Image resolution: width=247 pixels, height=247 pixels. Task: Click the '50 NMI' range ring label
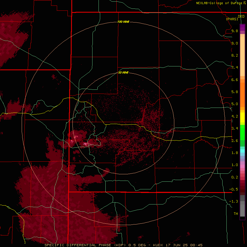[x=123, y=72]
